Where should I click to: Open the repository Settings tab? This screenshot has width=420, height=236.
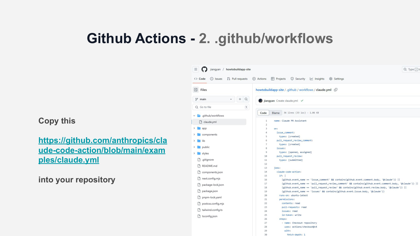pyautogui.click(x=336, y=79)
